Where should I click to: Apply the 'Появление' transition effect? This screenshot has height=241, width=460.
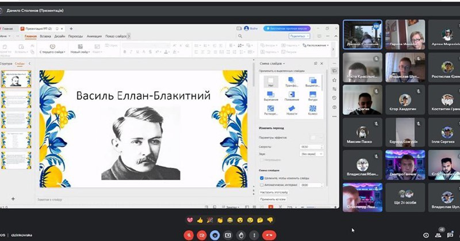click(x=292, y=96)
